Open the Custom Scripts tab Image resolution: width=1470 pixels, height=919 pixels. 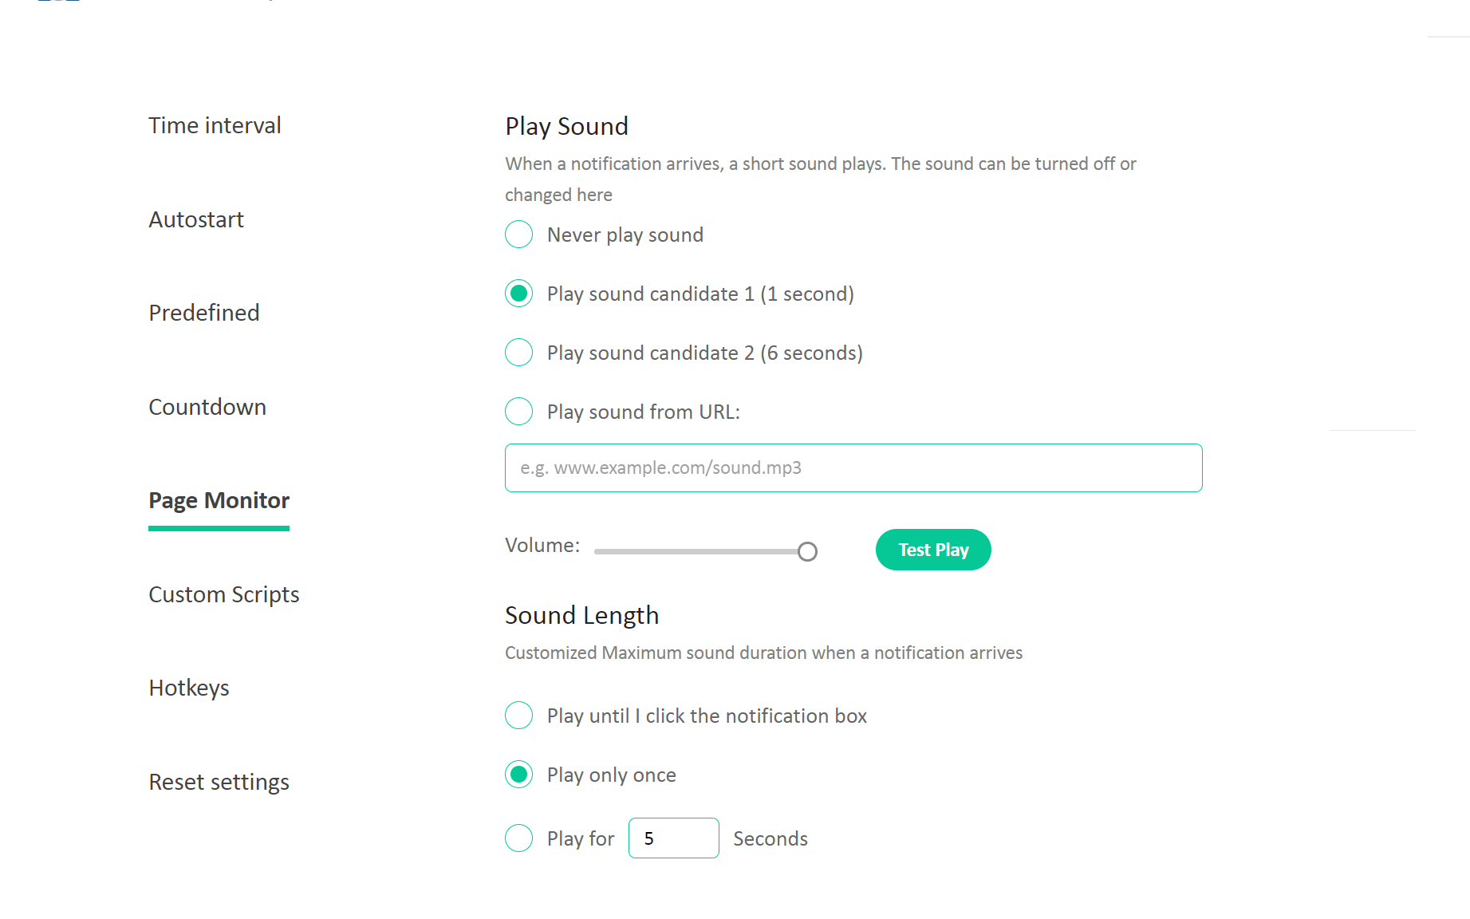click(x=224, y=594)
